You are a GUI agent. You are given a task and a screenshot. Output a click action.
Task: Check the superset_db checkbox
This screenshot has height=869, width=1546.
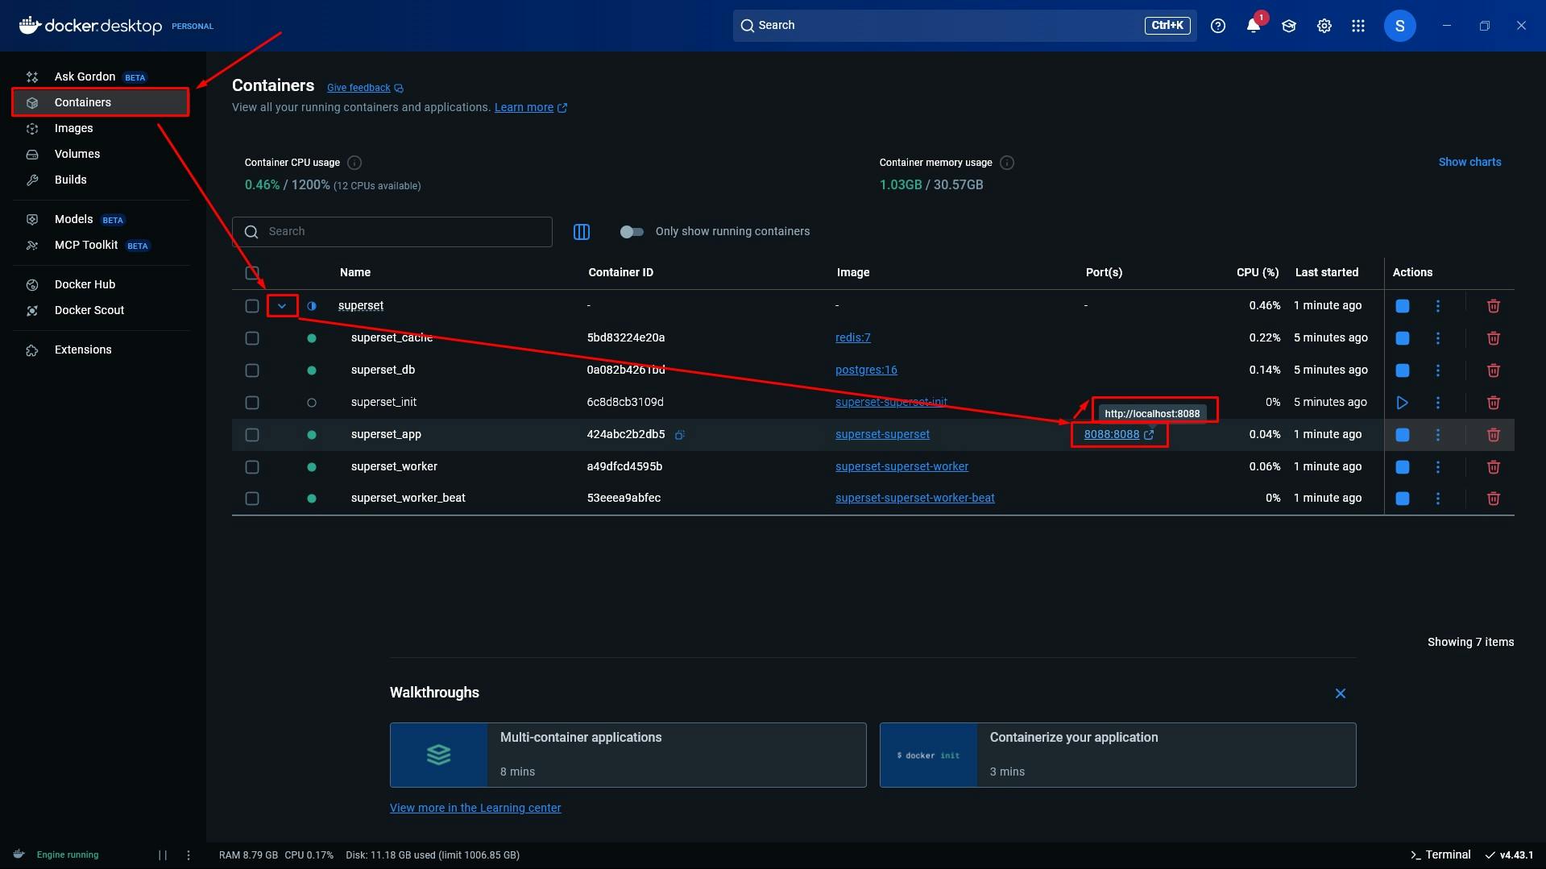point(252,370)
